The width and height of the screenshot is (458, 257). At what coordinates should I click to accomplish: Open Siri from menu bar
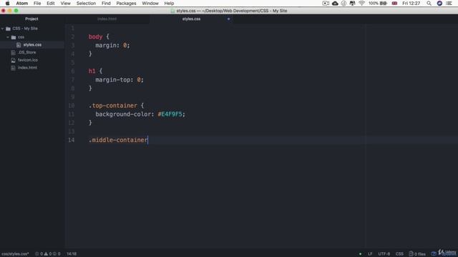pyautogui.click(x=439, y=3)
